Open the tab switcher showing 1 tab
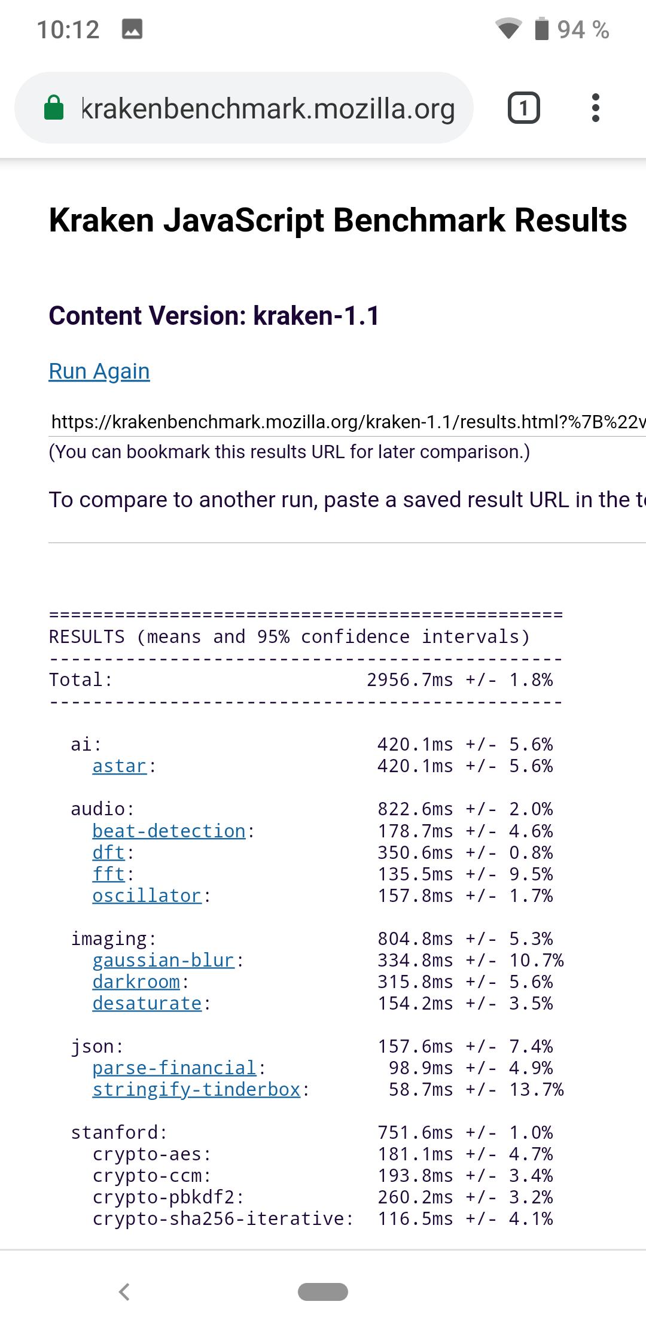646x1335 pixels. click(523, 108)
